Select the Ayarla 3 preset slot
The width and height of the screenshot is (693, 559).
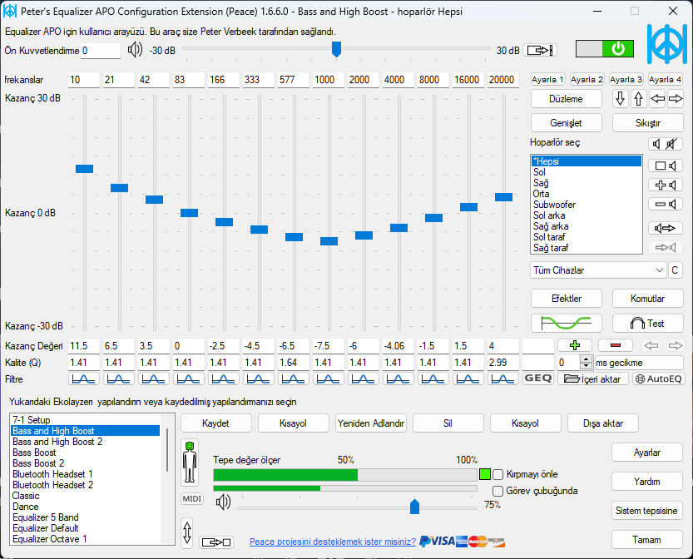coord(626,80)
